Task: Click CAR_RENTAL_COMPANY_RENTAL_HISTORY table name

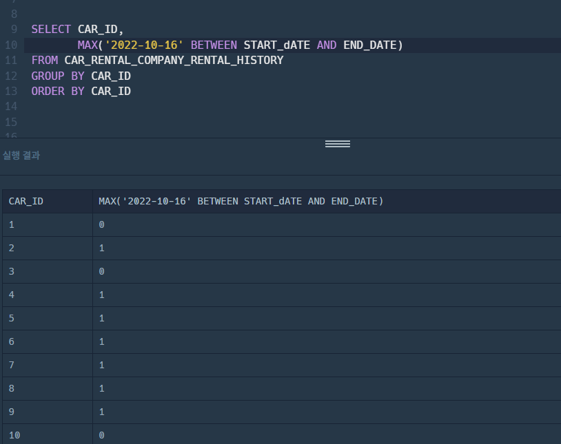Action: (174, 60)
